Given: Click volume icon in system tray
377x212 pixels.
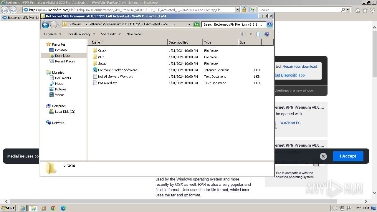Looking at the screenshot, I should point(335,208).
